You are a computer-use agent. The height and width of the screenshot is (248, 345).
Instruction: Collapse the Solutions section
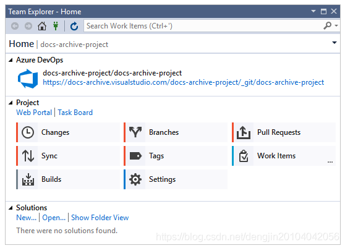click(x=11, y=208)
